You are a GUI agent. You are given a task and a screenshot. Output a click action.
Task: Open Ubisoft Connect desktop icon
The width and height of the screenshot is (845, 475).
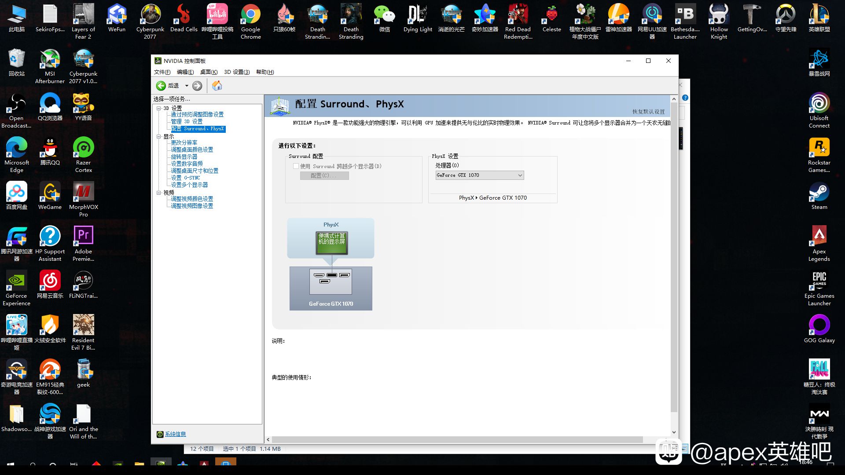click(x=819, y=110)
